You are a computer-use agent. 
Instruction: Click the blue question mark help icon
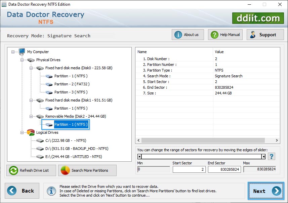point(272,156)
